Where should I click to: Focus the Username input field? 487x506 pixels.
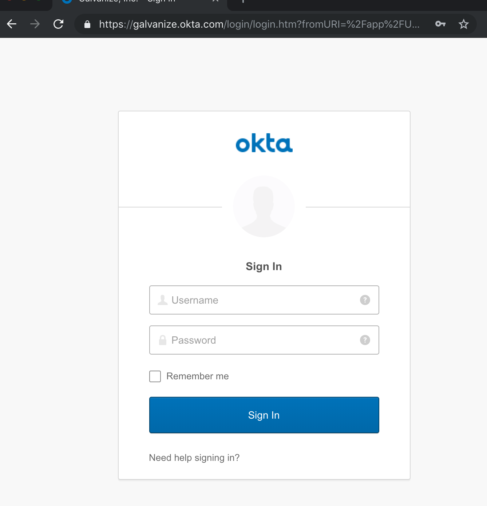click(x=264, y=300)
